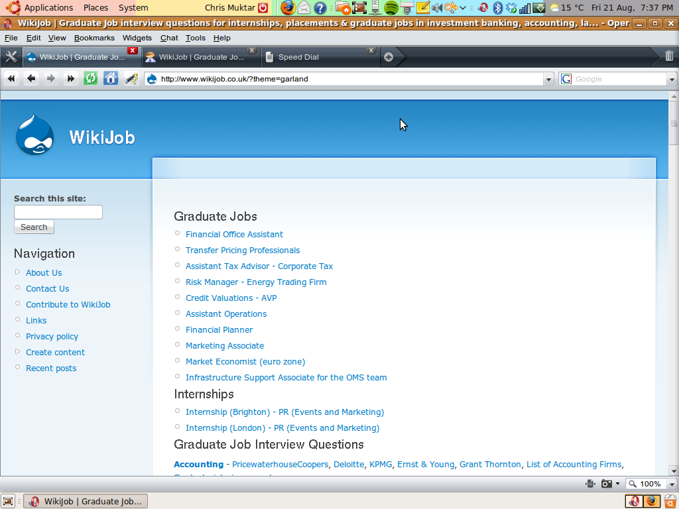Close the Speed Dial tab
Viewport: 679px width, 509px height.
pos(371,50)
